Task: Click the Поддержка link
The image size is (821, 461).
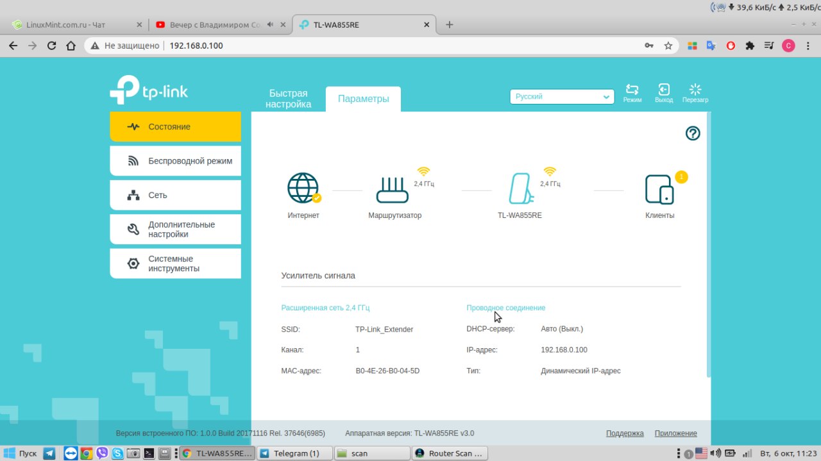Action: (625, 433)
